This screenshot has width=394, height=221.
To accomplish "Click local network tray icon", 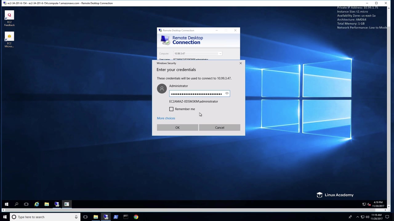I will [363, 217].
